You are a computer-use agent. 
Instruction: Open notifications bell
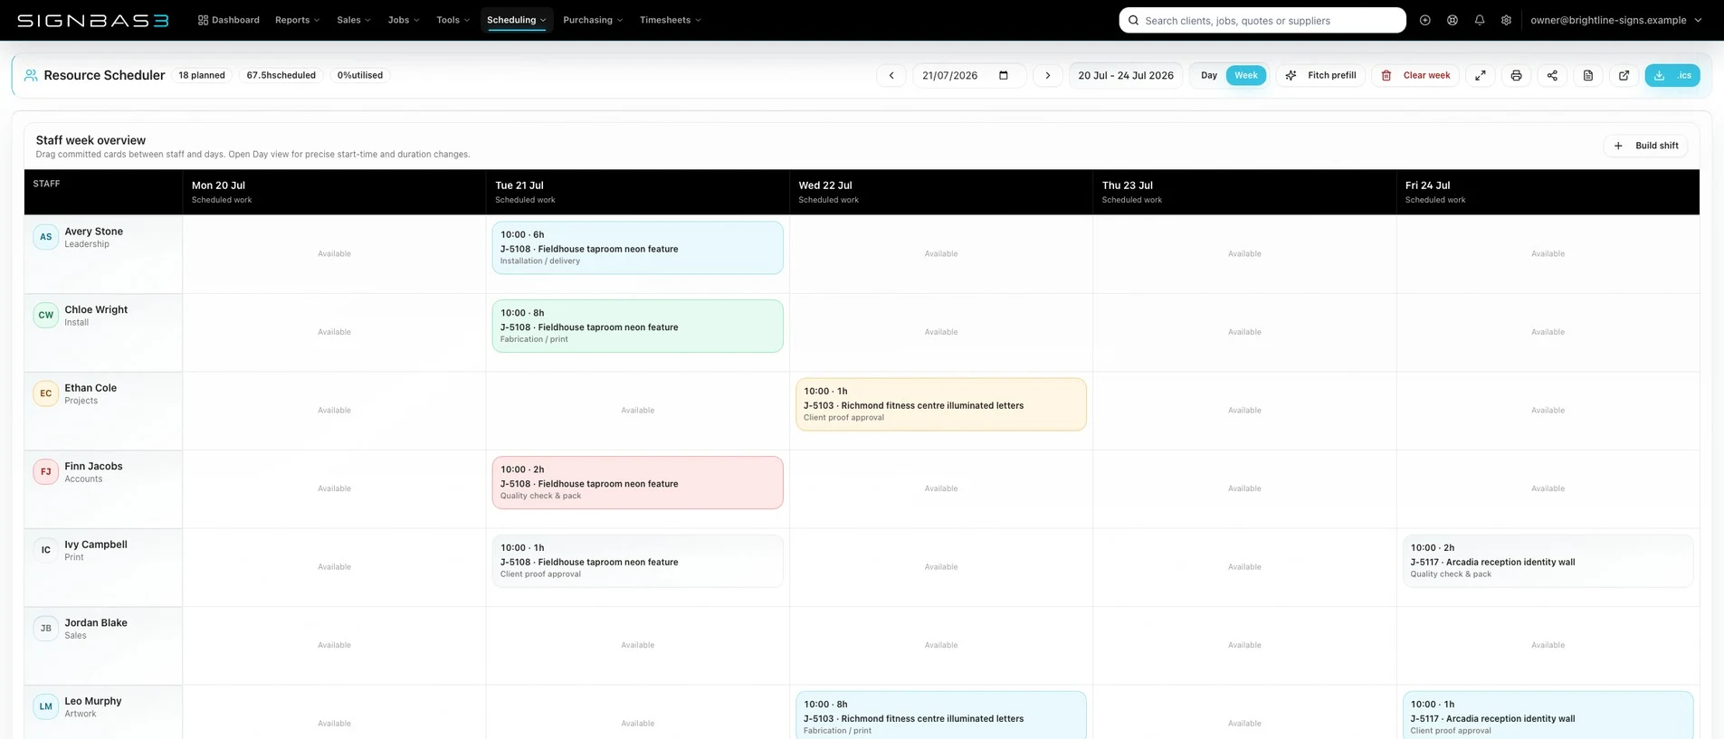pyautogui.click(x=1480, y=20)
